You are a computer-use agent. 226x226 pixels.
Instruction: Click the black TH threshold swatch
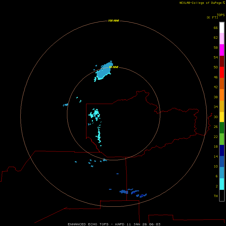click(x=222, y=195)
